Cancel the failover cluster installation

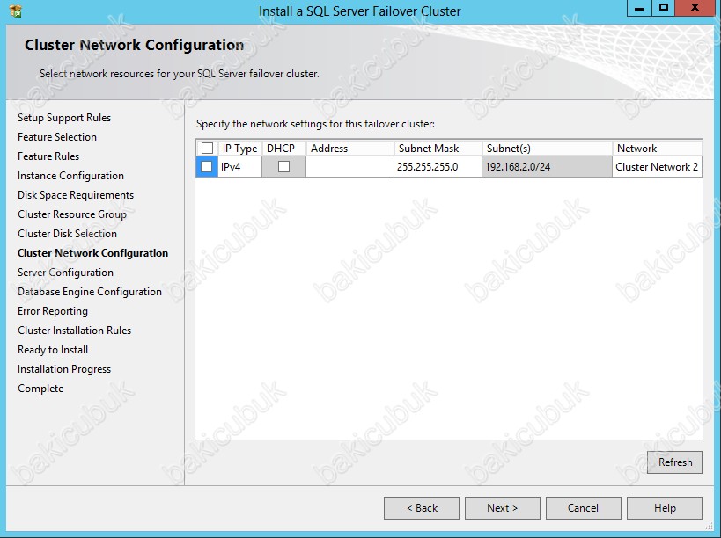pyautogui.click(x=583, y=508)
